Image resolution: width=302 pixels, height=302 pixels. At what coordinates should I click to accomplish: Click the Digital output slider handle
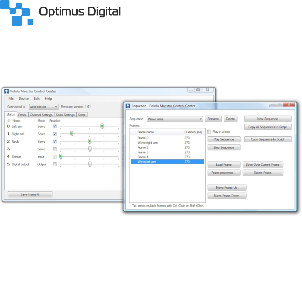point(90,164)
